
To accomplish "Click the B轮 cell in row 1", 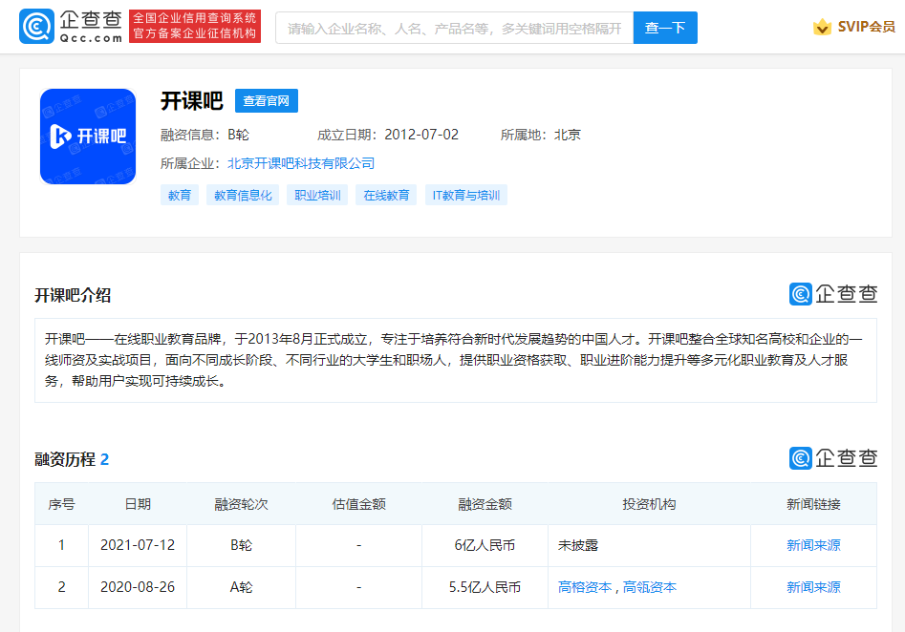I will coord(241,545).
